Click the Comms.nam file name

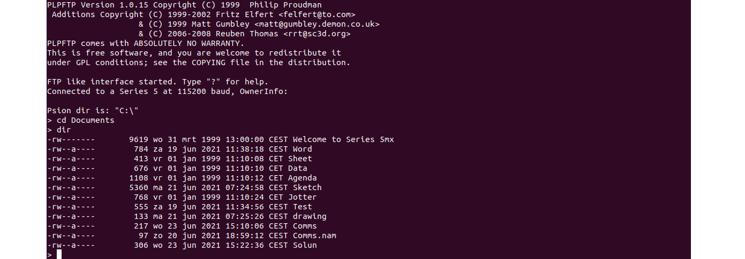tap(314, 236)
